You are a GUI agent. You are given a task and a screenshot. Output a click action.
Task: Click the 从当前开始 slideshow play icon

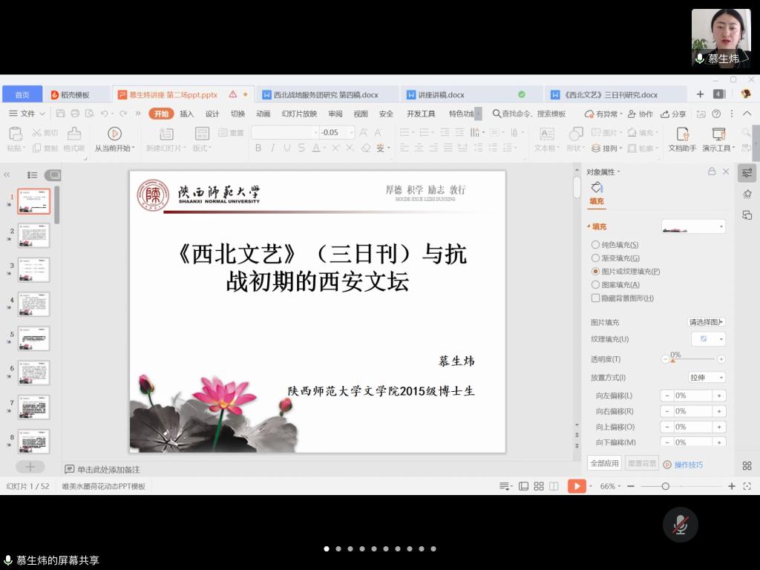(114, 134)
